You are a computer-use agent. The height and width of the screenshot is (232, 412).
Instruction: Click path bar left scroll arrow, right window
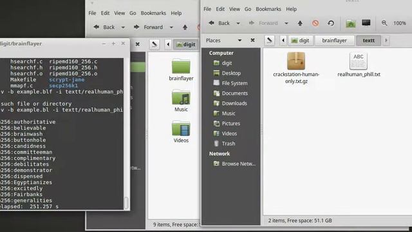[283, 41]
